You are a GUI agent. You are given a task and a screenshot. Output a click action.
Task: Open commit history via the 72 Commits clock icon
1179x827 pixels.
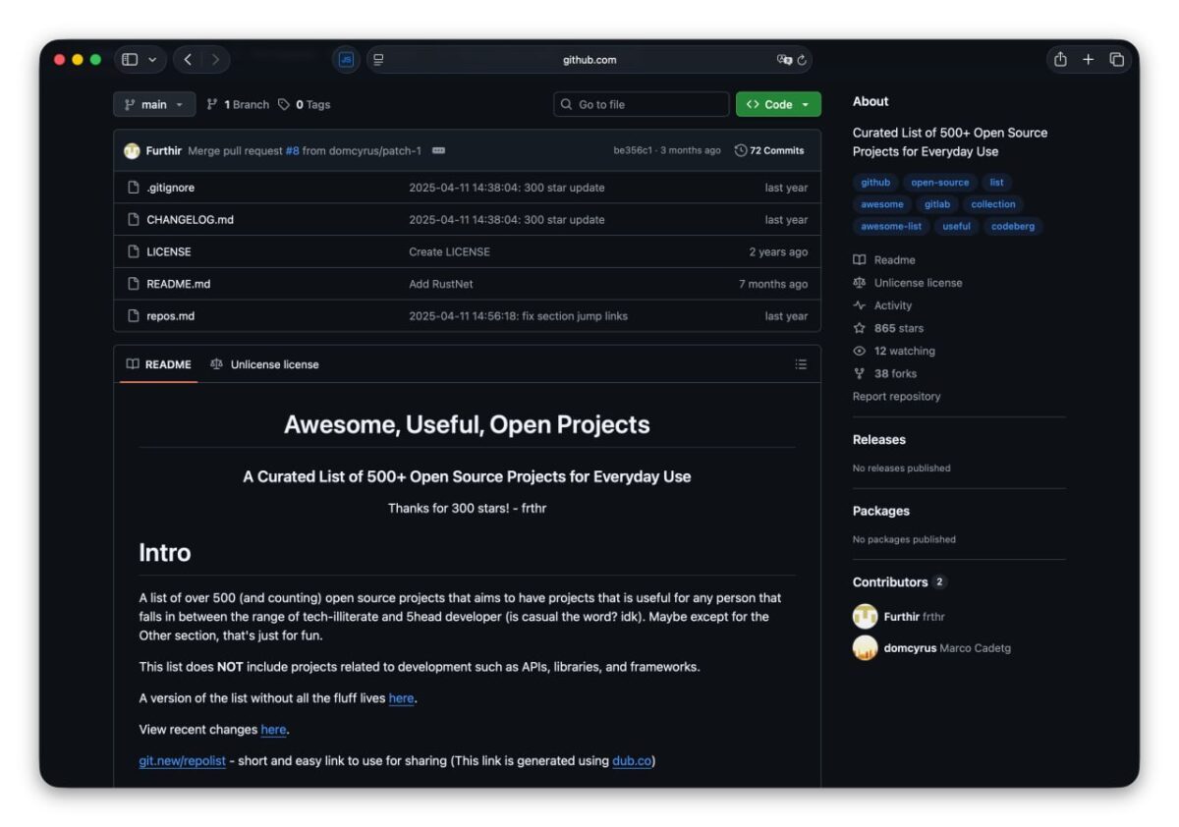(739, 149)
